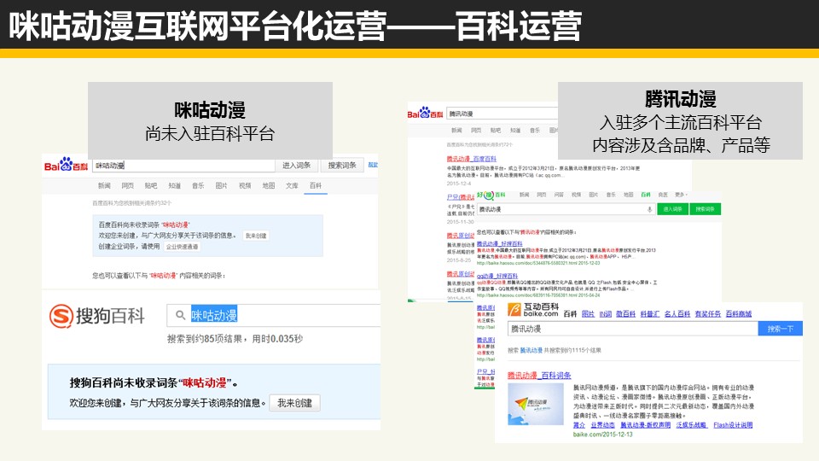Click the text 搜索到约85项结果，用时0.035秒
Screen dimensions: 819x461
coord(235,339)
